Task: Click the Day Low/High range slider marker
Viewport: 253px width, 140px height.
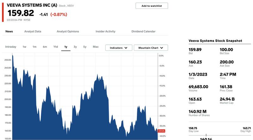Action: click(206, 135)
